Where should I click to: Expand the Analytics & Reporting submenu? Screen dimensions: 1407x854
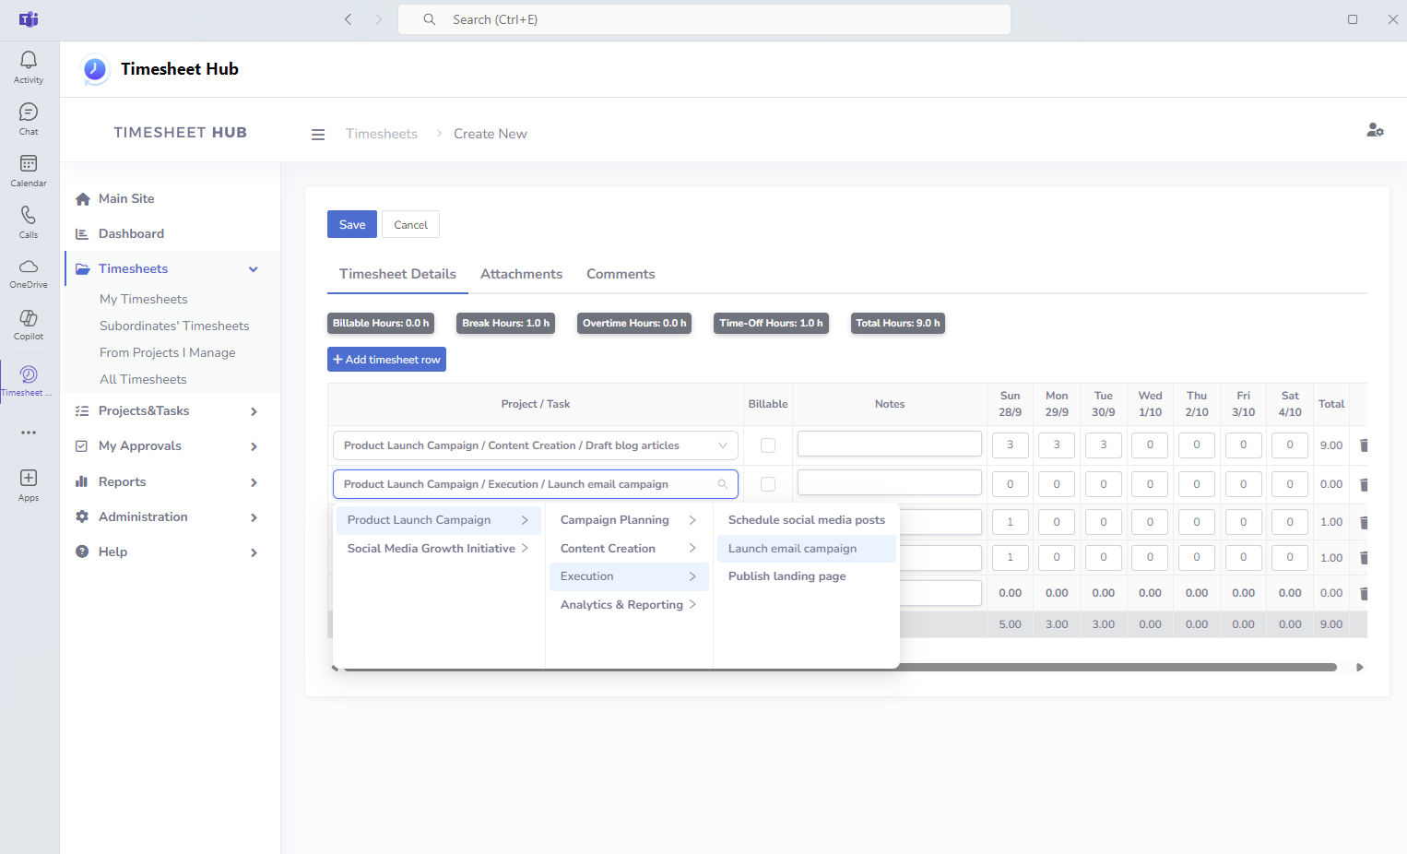pyautogui.click(x=628, y=605)
